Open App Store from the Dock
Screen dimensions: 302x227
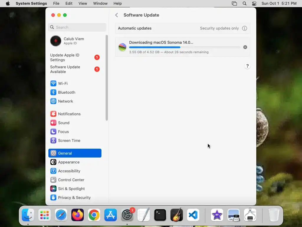point(111,215)
